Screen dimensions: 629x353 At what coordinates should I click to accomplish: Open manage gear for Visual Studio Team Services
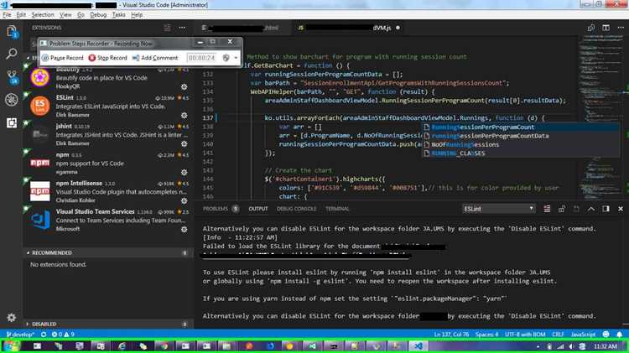tap(185, 229)
